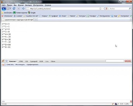Image resolution: width=133 pixels, height=106 pixels.
Task: Minimize the Firebug panel
Action: (x=126, y=61)
